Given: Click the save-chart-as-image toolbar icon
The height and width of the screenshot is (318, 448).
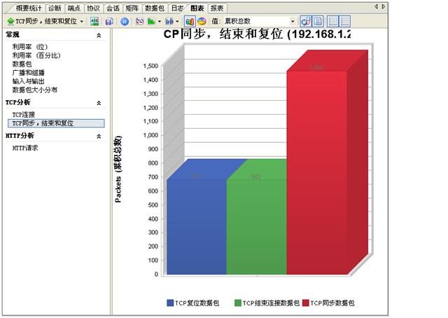Looking at the screenshot, I should pos(94,21).
